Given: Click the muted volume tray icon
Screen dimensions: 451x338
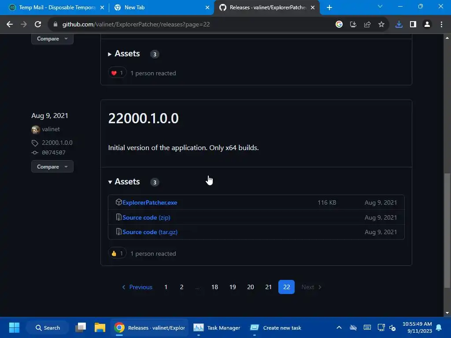Looking at the screenshot, I should 392,327.
